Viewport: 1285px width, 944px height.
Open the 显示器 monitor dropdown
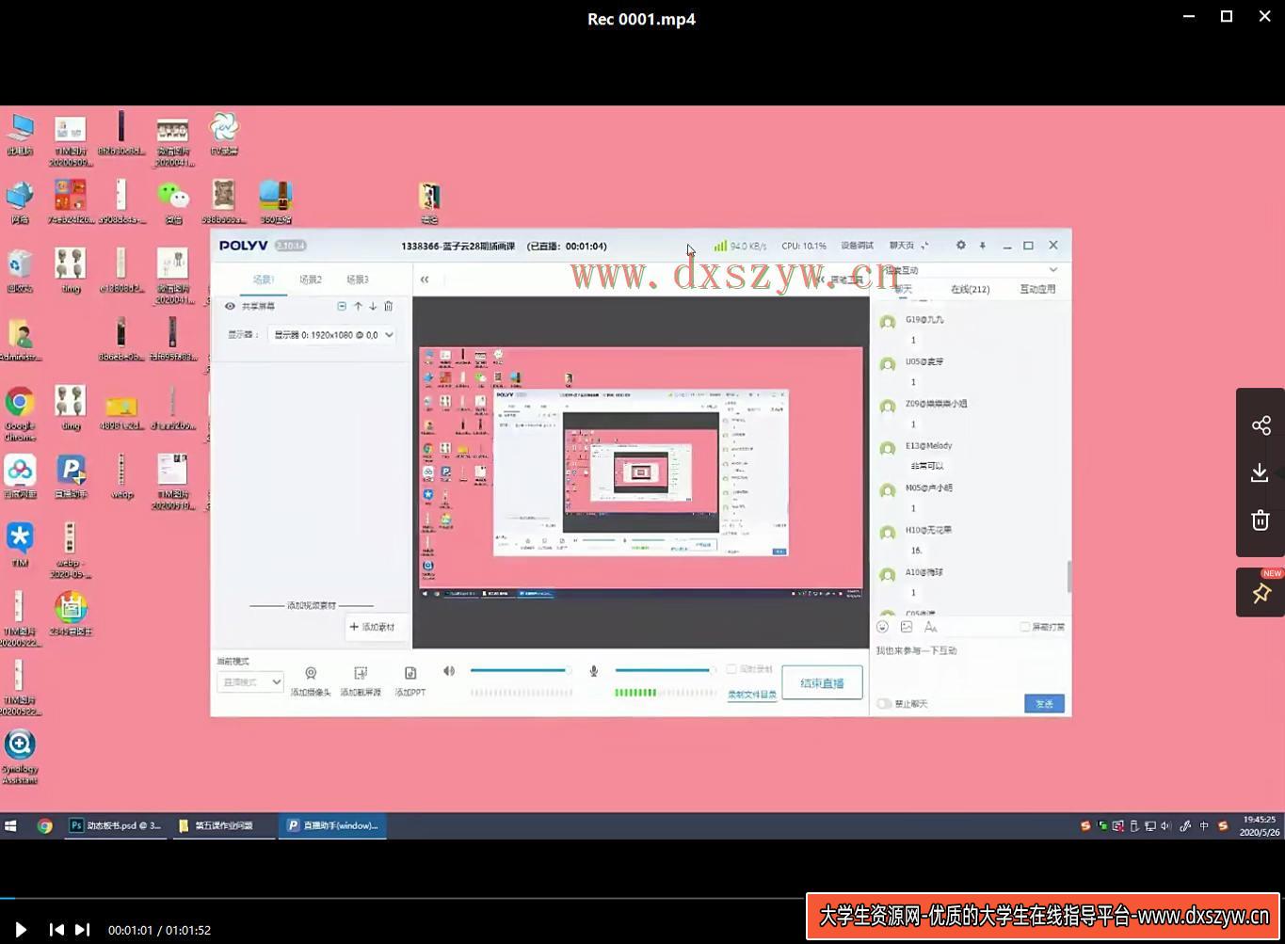(x=332, y=334)
